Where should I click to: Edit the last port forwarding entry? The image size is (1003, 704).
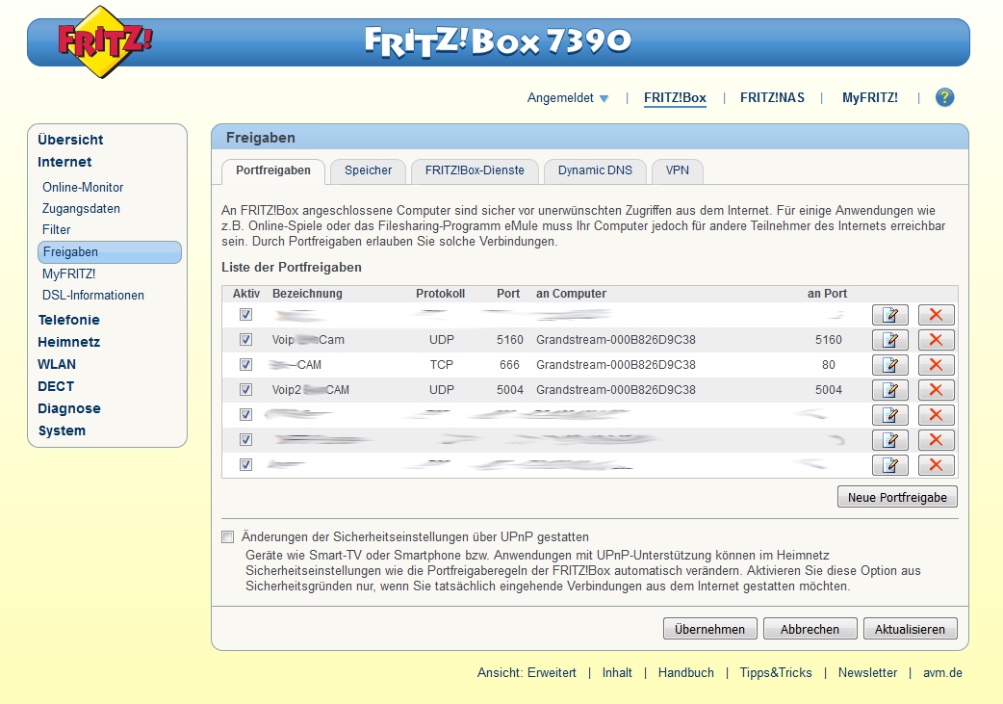[889, 465]
